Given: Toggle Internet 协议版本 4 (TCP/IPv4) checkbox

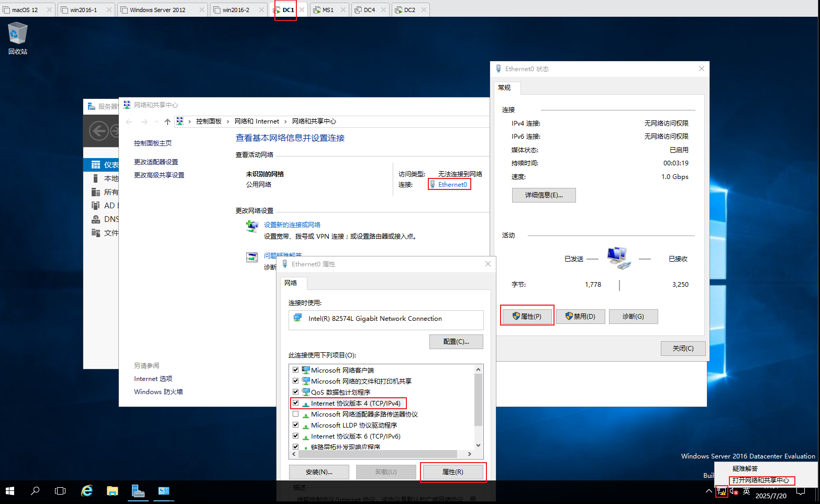Looking at the screenshot, I should coord(296,403).
